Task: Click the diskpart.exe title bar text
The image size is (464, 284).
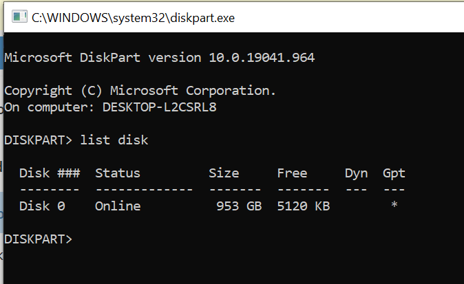Action: pyautogui.click(x=133, y=18)
